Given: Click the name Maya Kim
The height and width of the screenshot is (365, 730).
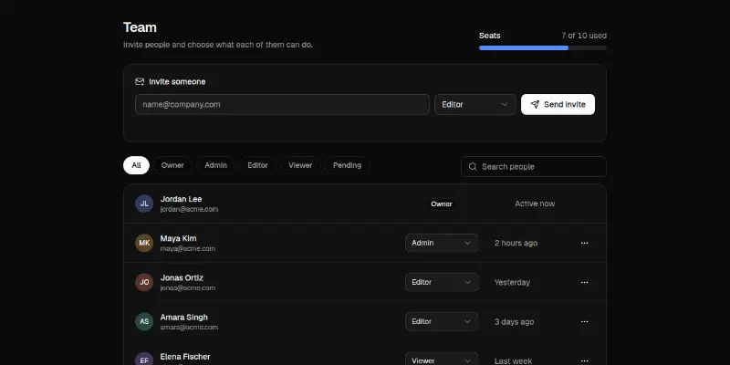Looking at the screenshot, I should click(178, 238).
